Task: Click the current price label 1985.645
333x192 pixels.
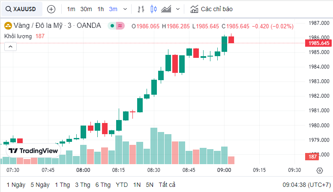Action: pyautogui.click(x=318, y=43)
